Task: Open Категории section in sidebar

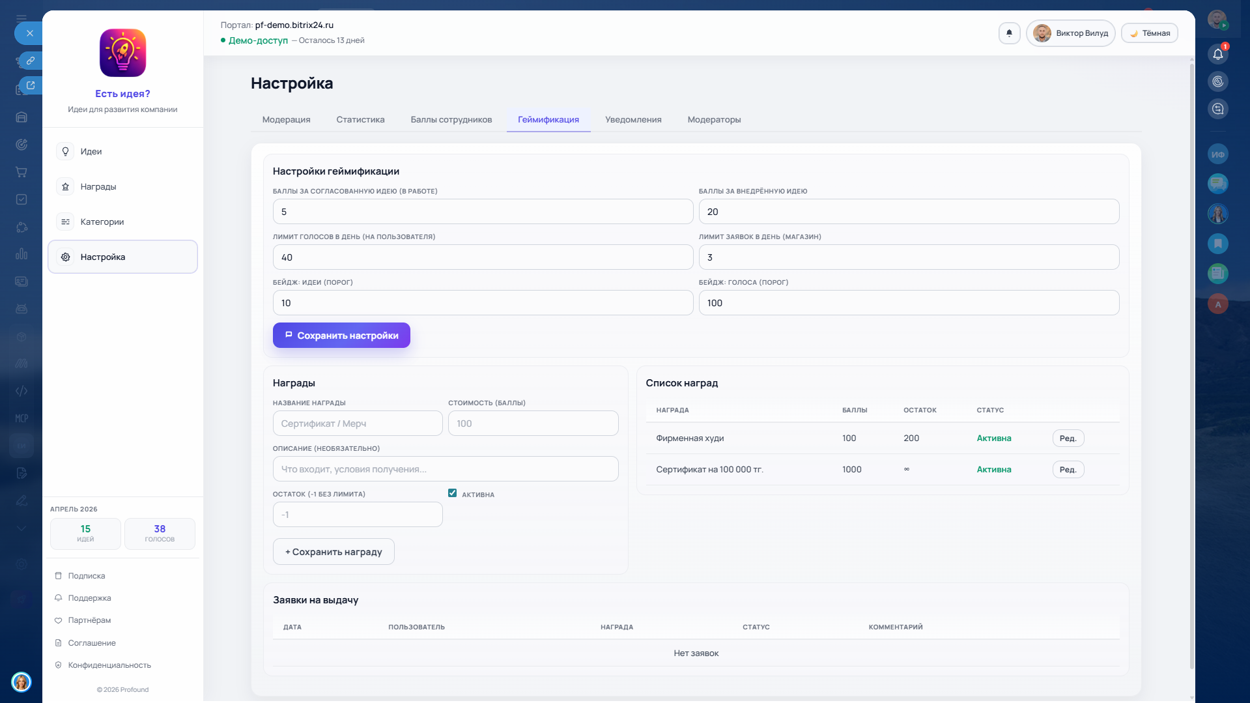Action: [102, 222]
